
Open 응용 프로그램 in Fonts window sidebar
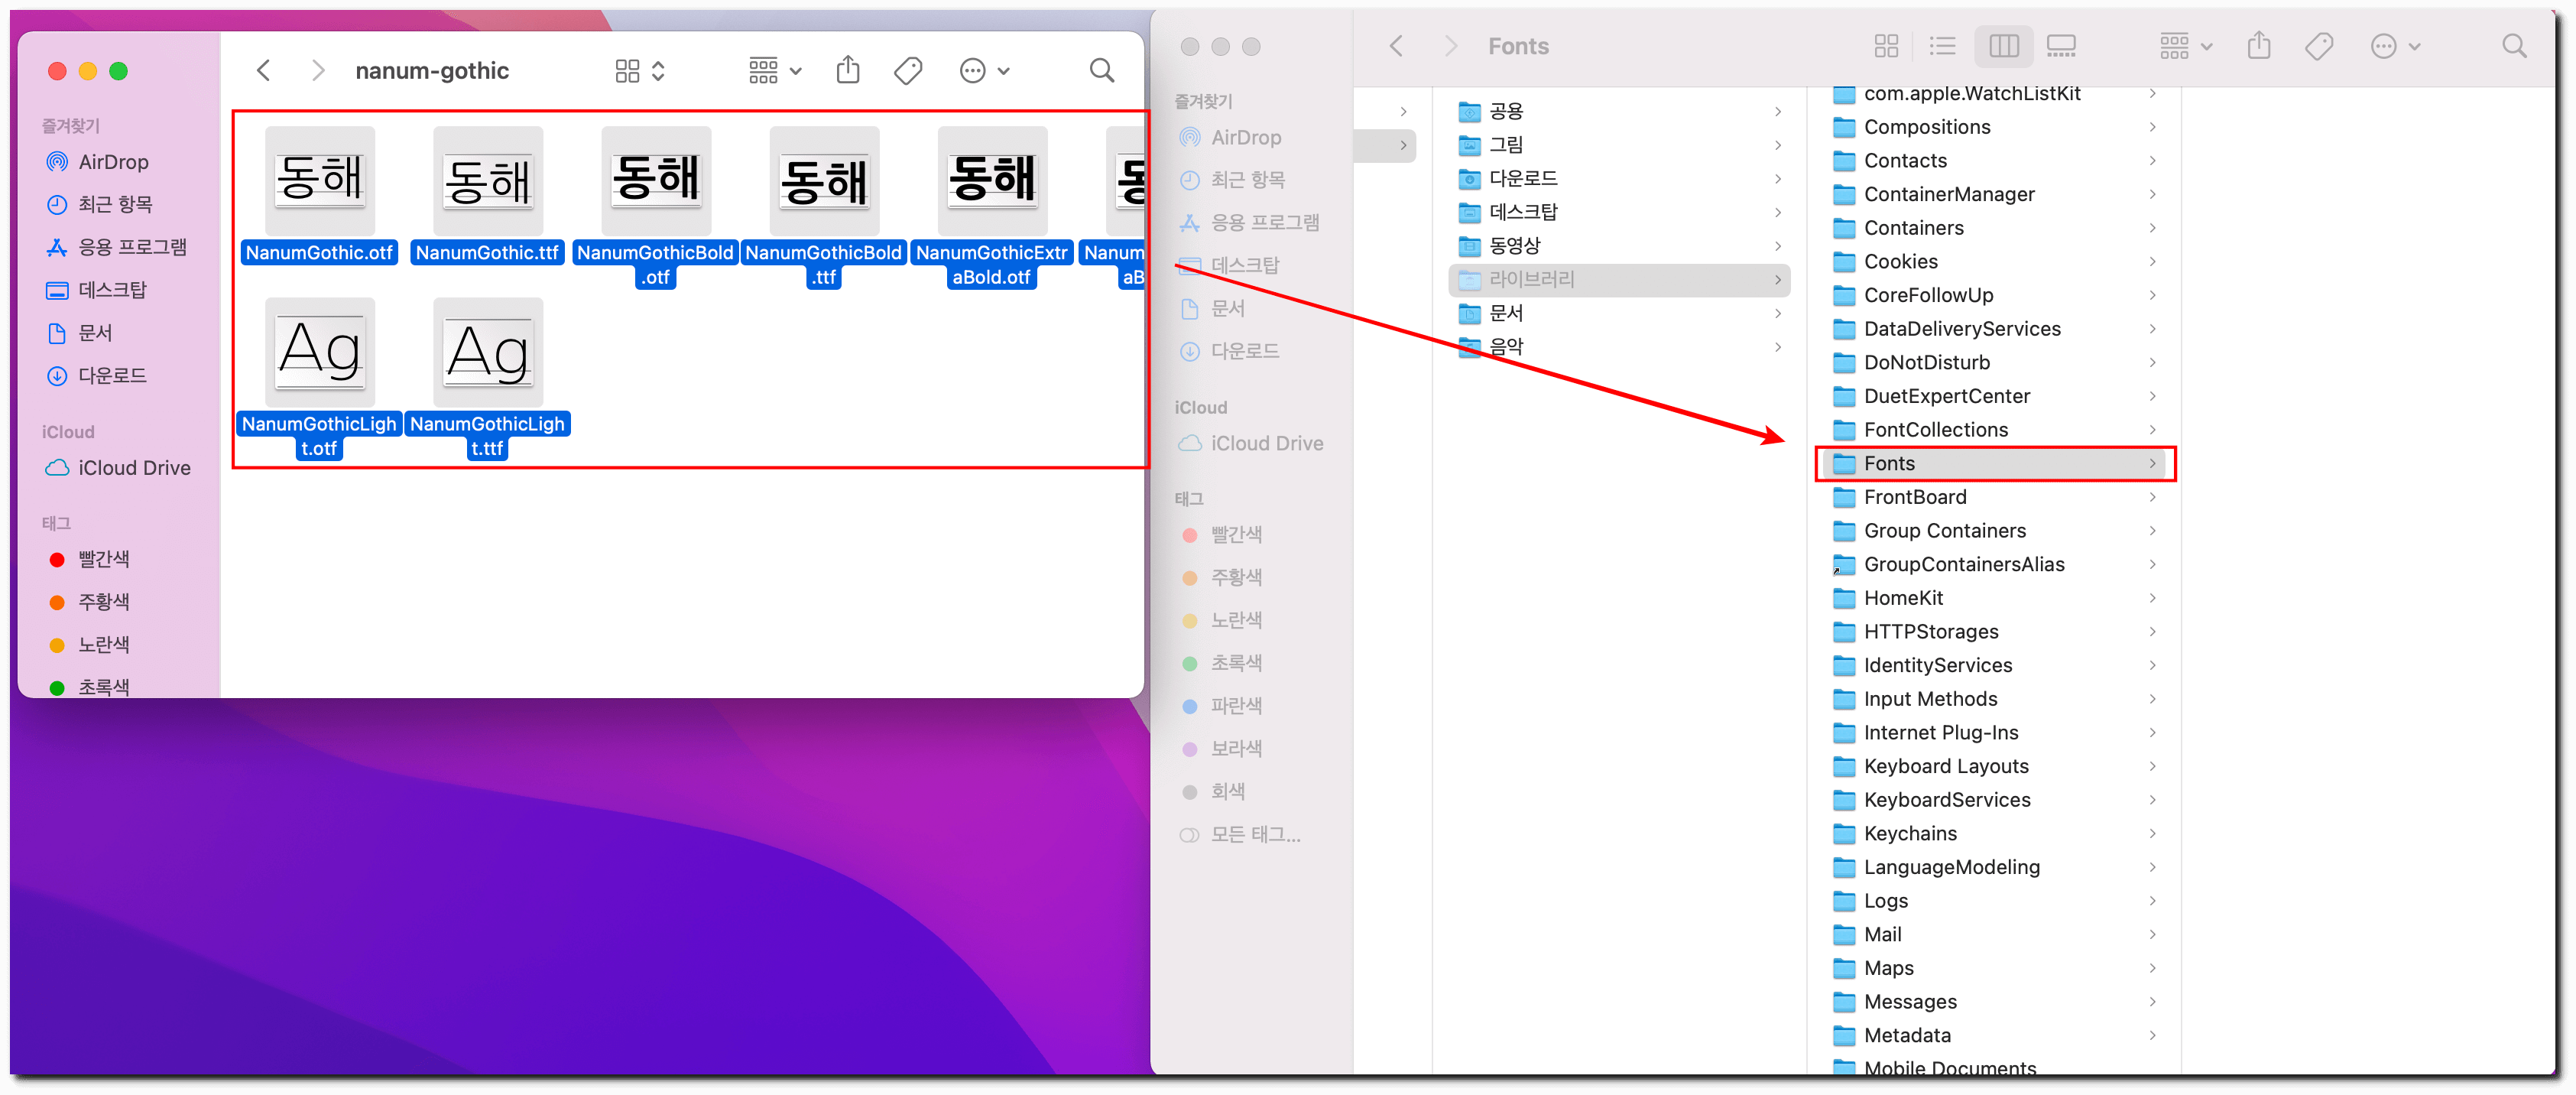pos(1249,223)
